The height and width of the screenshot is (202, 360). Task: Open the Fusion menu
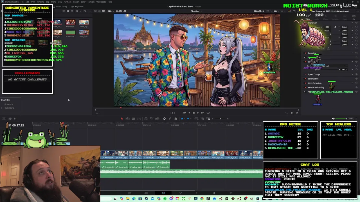(76, 2)
